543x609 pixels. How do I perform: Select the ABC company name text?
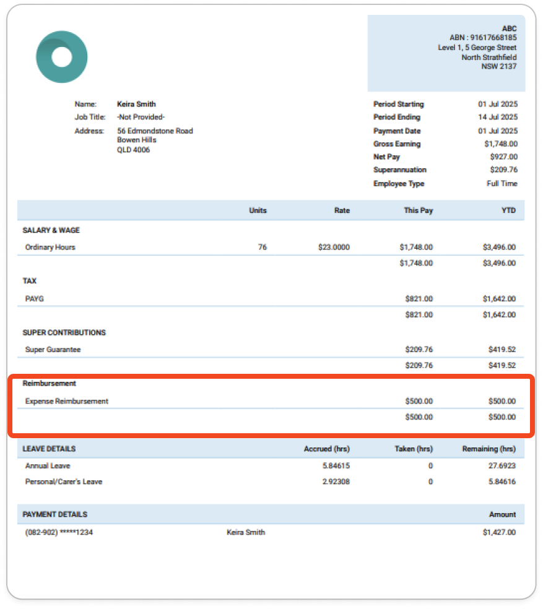click(509, 28)
